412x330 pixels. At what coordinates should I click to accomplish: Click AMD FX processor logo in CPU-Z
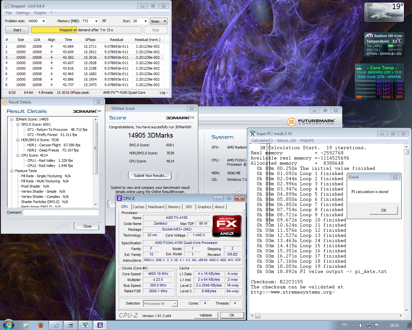click(x=227, y=226)
